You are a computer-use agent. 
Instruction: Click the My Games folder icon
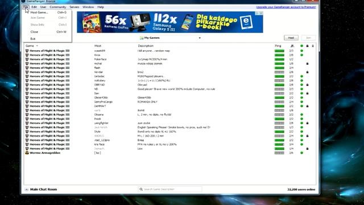142,38
